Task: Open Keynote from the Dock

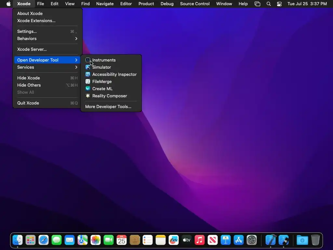Action: [x=226, y=240]
